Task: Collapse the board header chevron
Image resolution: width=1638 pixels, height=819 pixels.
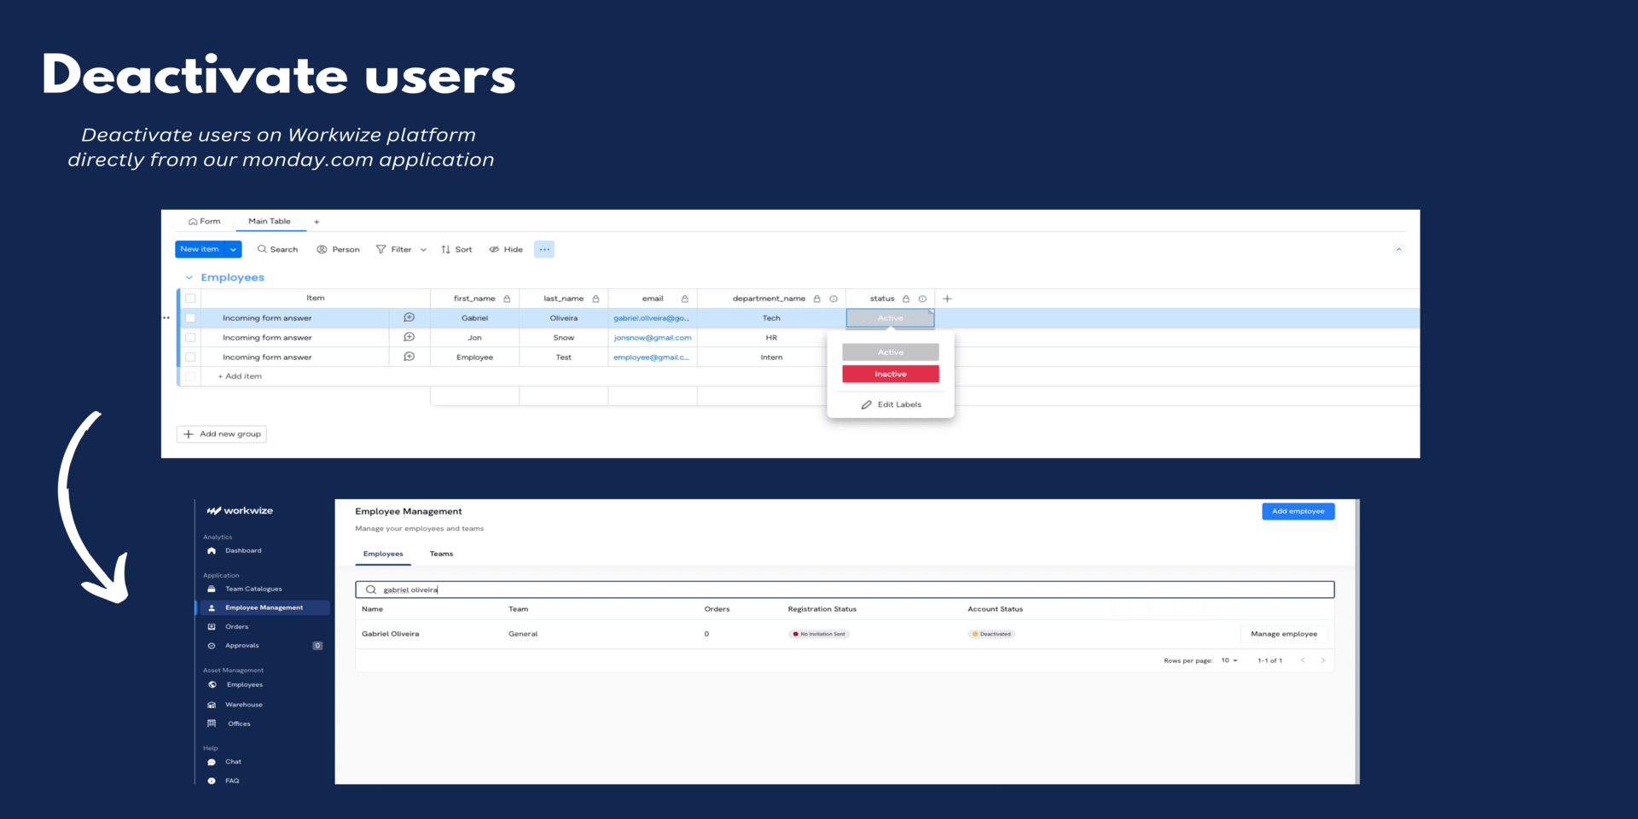Action: 1398,249
